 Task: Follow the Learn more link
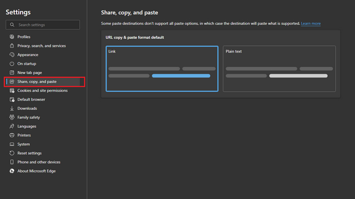(311, 23)
